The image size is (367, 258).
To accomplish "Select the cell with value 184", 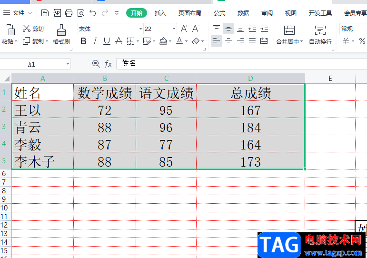I will point(250,127).
